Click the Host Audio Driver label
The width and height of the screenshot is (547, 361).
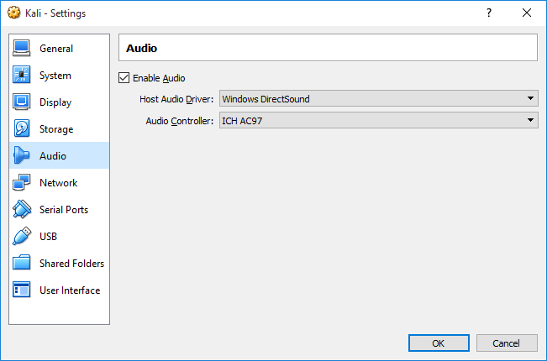[176, 99]
